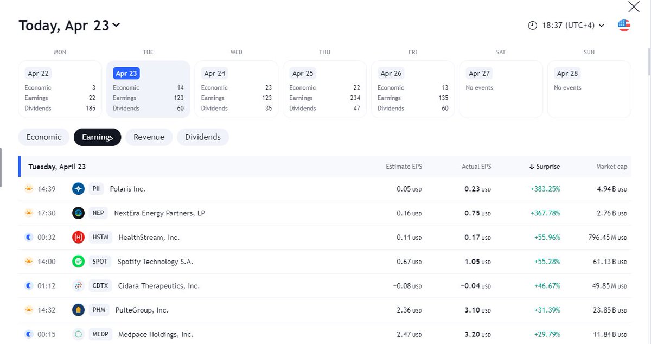Select the Apr 28 Sunday card
Viewport: 651px width, 344px height.
click(x=589, y=89)
